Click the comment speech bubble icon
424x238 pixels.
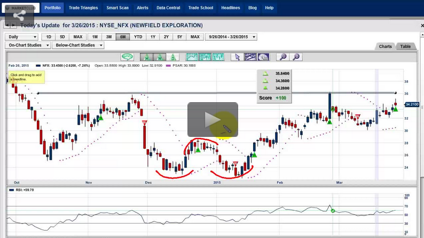(127, 57)
